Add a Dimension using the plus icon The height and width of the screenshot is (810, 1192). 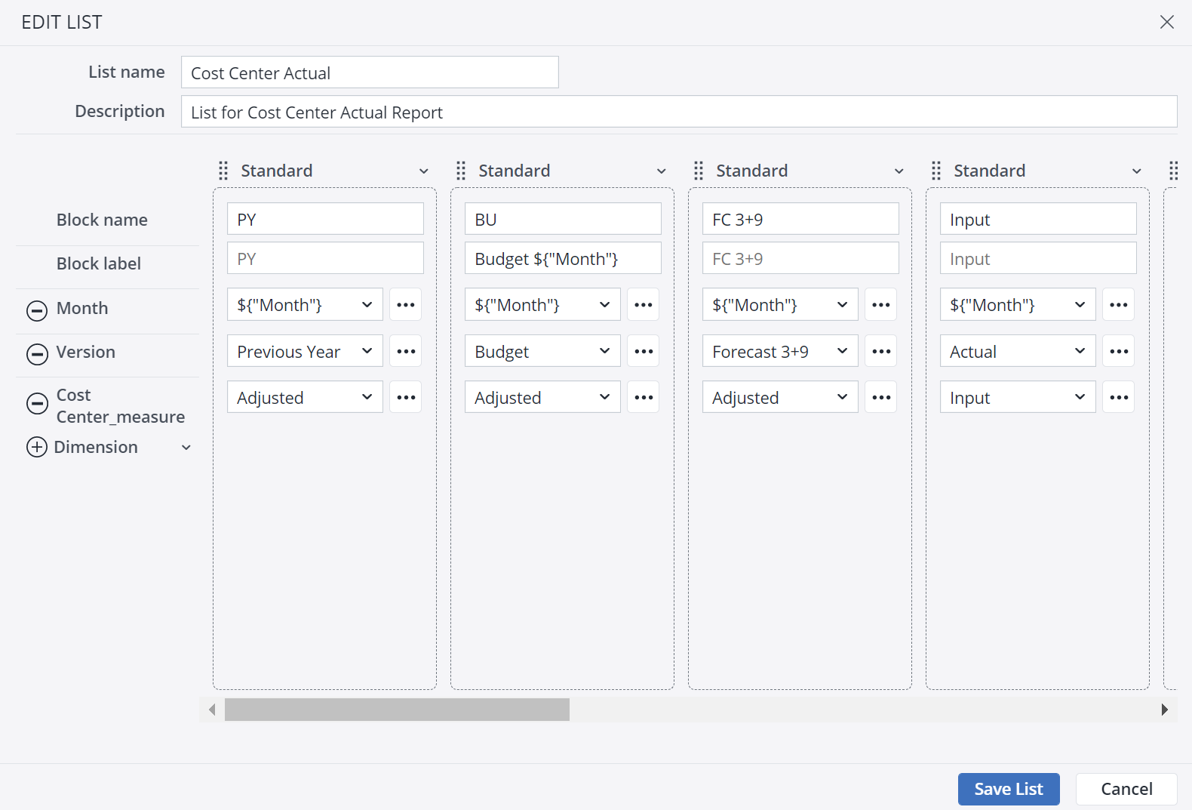pos(37,447)
